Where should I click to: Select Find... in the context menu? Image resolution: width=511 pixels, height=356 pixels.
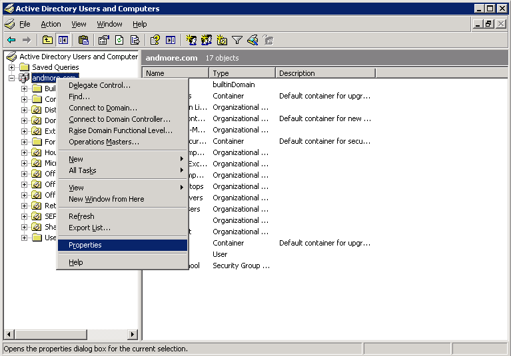coord(123,96)
